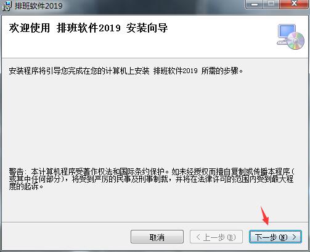The height and width of the screenshot is (252, 310).
Task: Click the greyed-out 上一步(B) back button
Action: point(216,237)
